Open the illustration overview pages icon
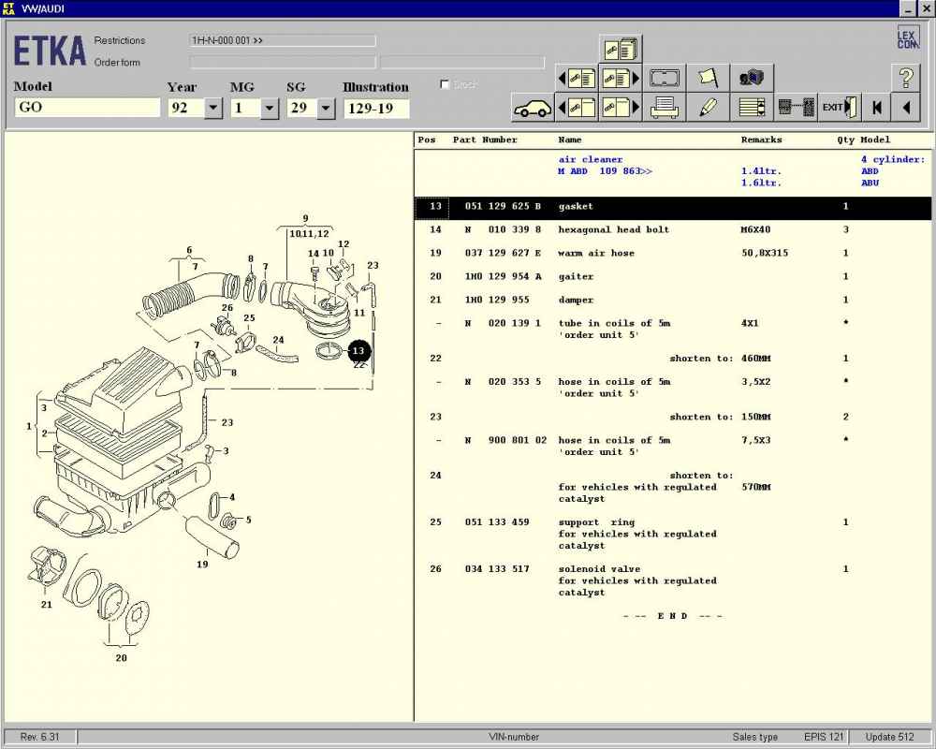Screen dimensions: 936x749 coord(621,49)
